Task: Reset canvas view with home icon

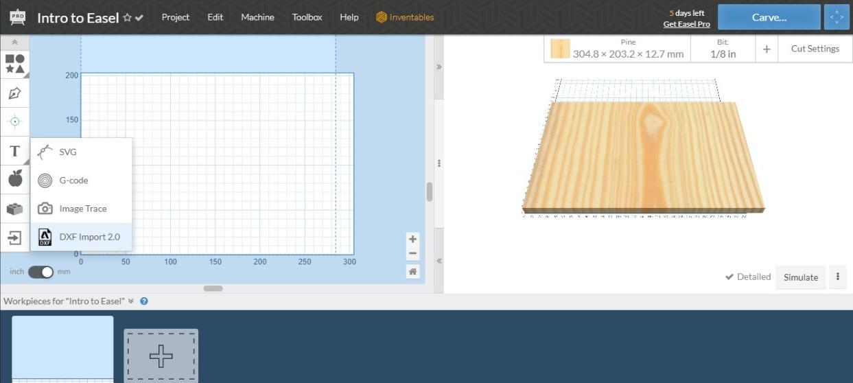Action: (412, 272)
